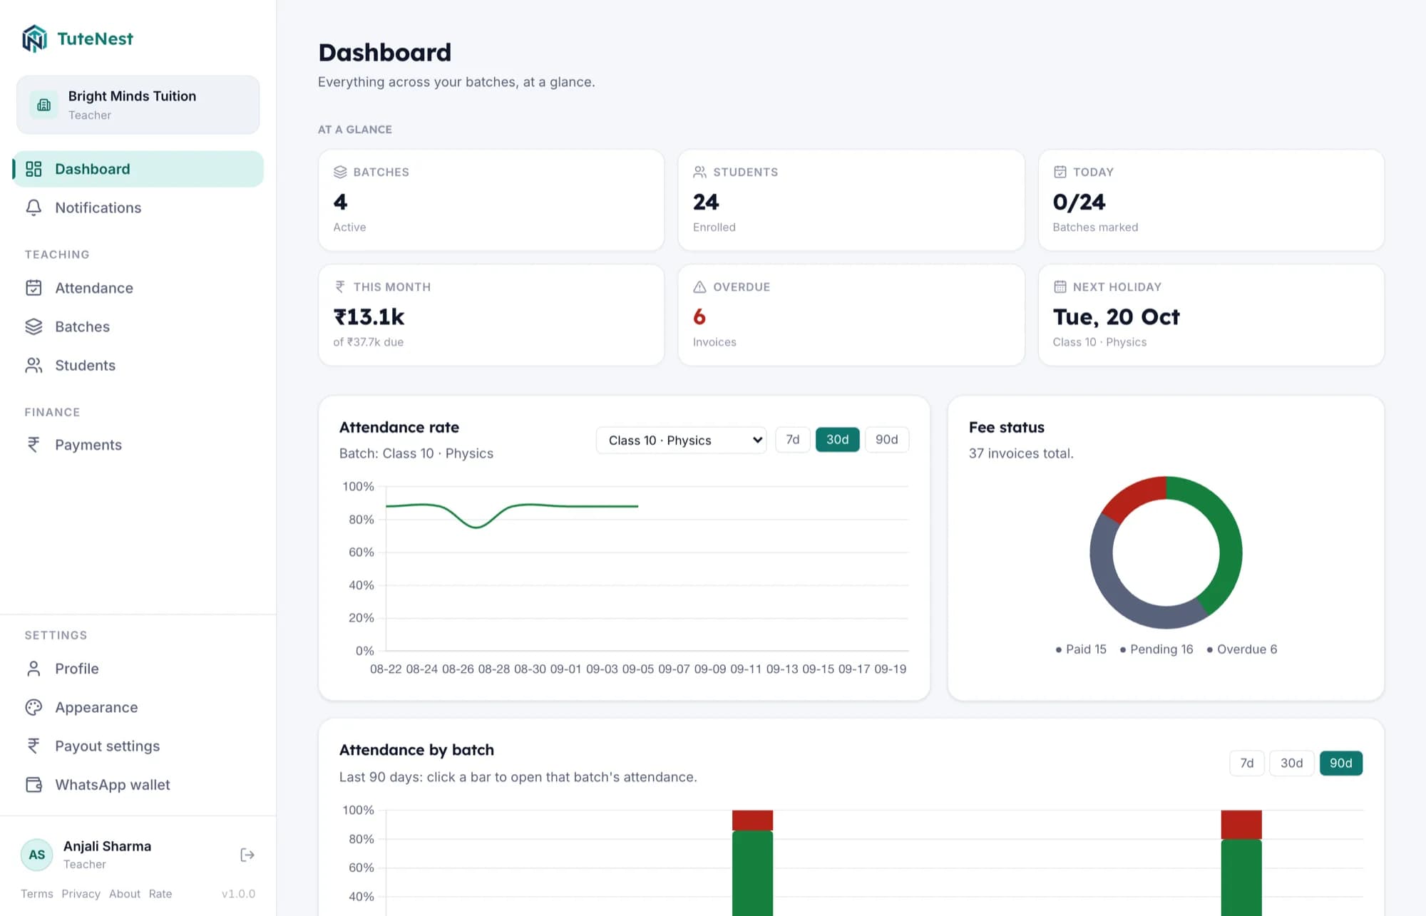The height and width of the screenshot is (916, 1426).
Task: Open the Students menu item
Action: pyautogui.click(x=138, y=365)
